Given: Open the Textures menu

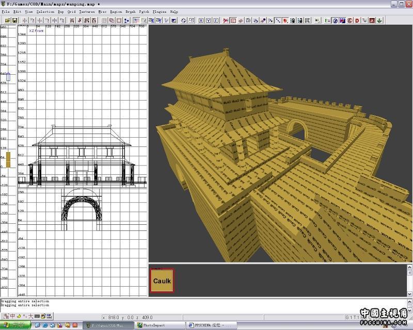Looking at the screenshot, I should point(87,11).
